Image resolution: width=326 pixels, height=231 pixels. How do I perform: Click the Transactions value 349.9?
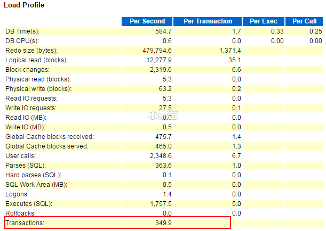click(x=163, y=222)
